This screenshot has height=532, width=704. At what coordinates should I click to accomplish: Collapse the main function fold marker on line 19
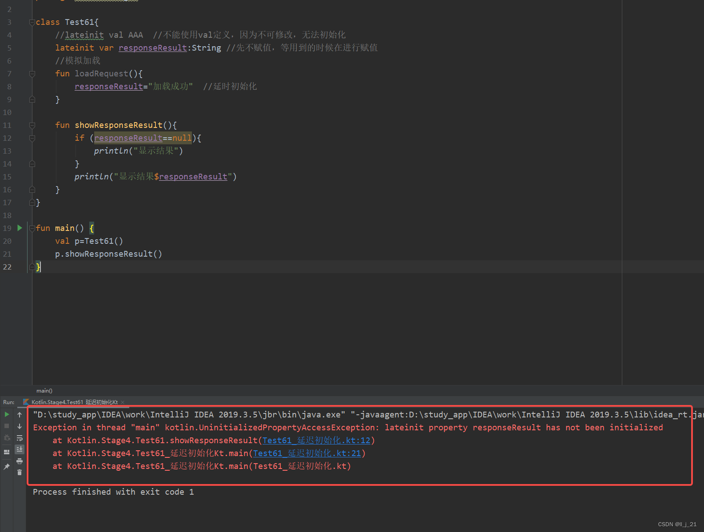(x=32, y=229)
